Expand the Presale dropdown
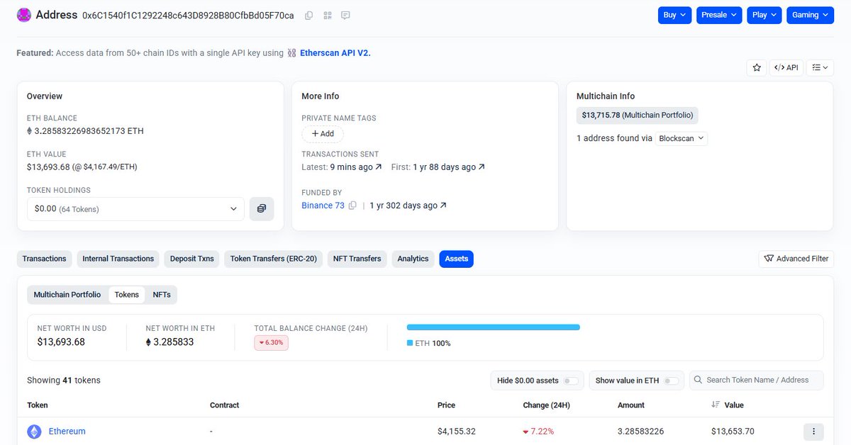This screenshot has width=851, height=445. coord(719,15)
